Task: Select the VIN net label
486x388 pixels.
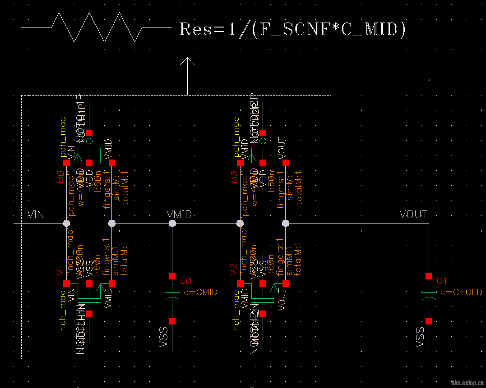Action: (36, 215)
